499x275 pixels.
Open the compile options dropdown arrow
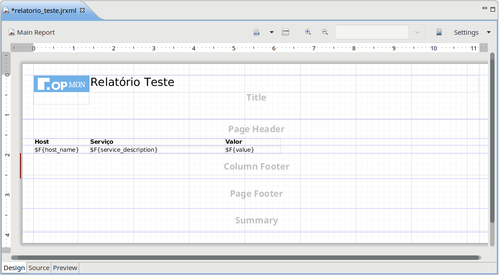point(271,32)
